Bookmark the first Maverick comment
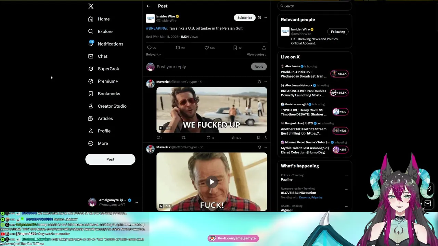The height and width of the screenshot is (246, 438). coord(259,138)
